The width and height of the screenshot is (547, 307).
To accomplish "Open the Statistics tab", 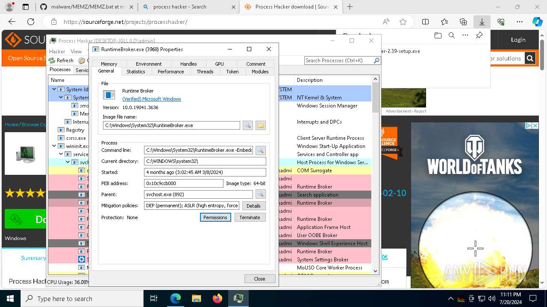I will tap(136, 72).
